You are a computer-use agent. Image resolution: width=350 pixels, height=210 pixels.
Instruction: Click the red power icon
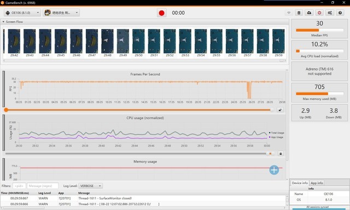click(319, 13)
